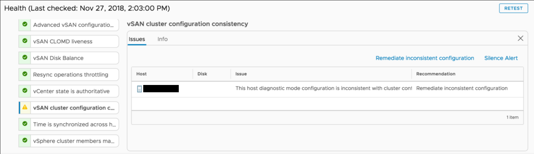Screen dimensions: 534x154
Task: Click the host icon in the issues table
Action: [x=140, y=89]
